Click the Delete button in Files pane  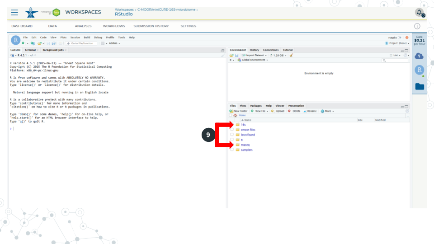coord(294,111)
